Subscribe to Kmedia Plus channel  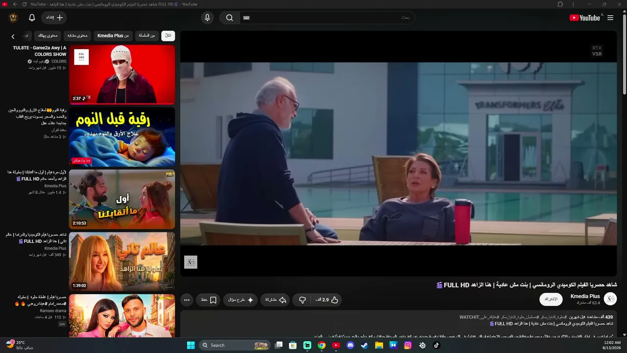click(551, 299)
